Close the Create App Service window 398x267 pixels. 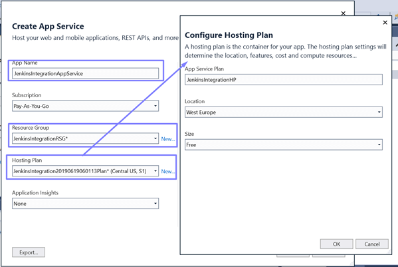click(343, 13)
